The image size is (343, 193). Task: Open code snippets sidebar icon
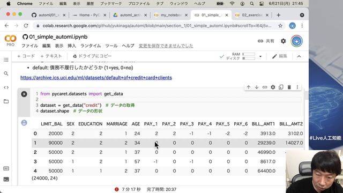6,87
